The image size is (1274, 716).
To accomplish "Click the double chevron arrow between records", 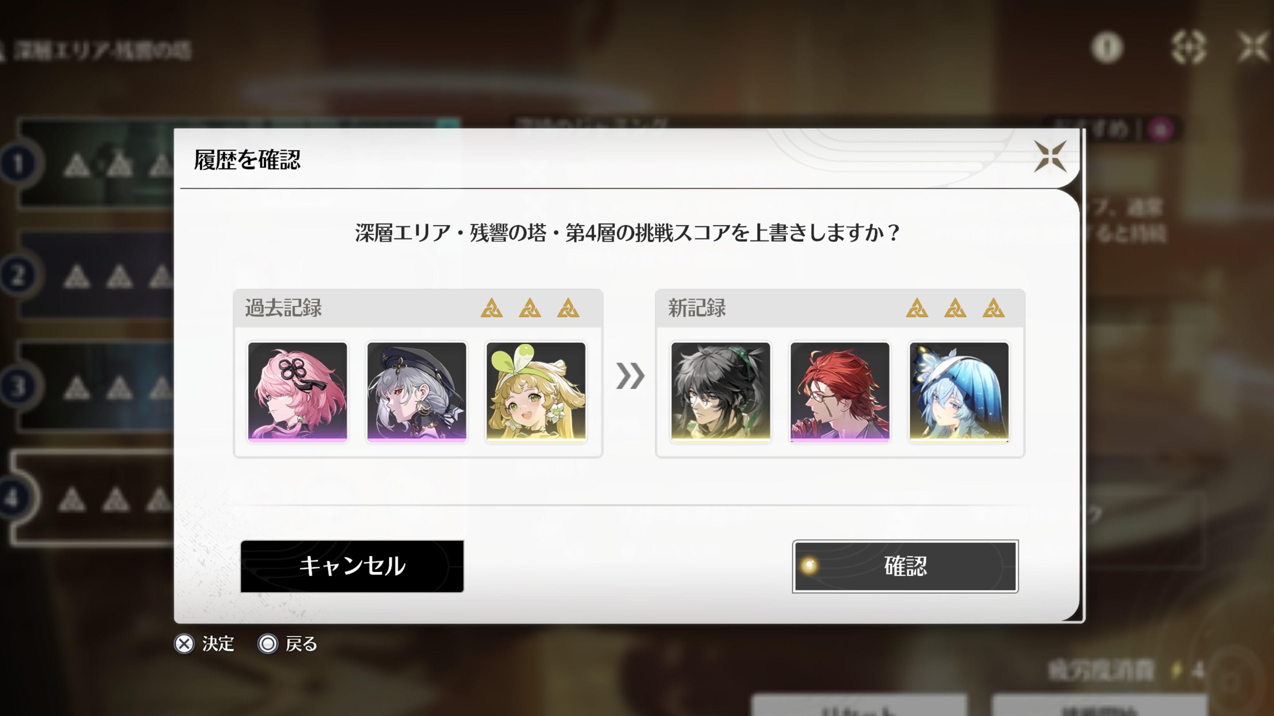I will click(630, 376).
